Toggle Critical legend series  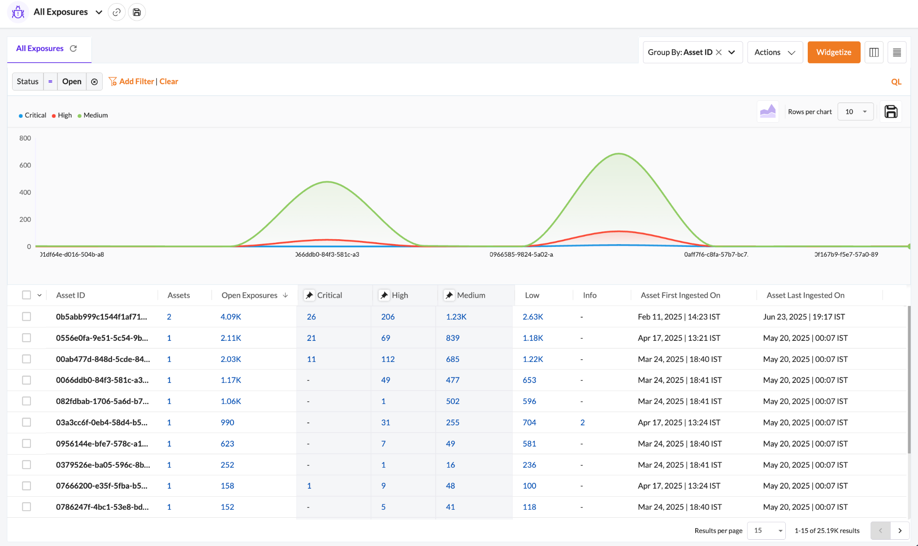pyautogui.click(x=32, y=115)
